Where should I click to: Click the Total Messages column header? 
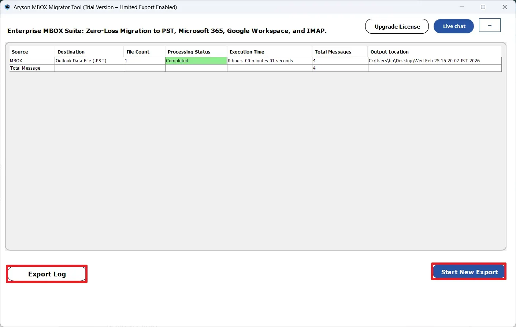point(340,52)
